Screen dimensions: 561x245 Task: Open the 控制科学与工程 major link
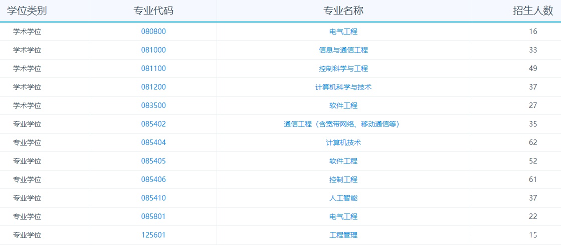[343, 68]
